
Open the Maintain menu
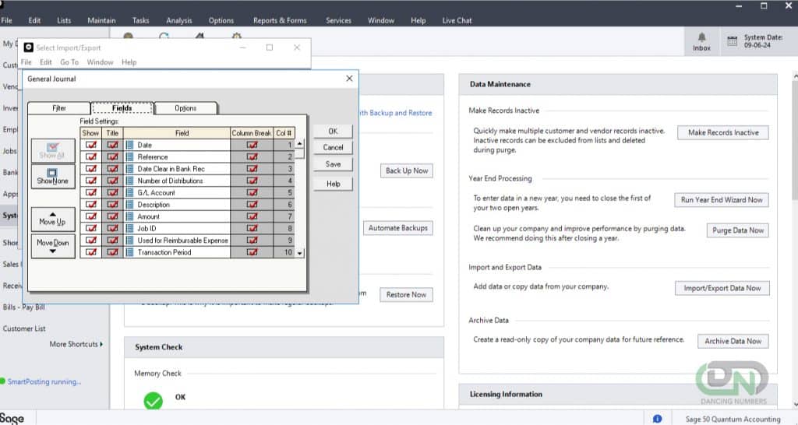coord(101,20)
